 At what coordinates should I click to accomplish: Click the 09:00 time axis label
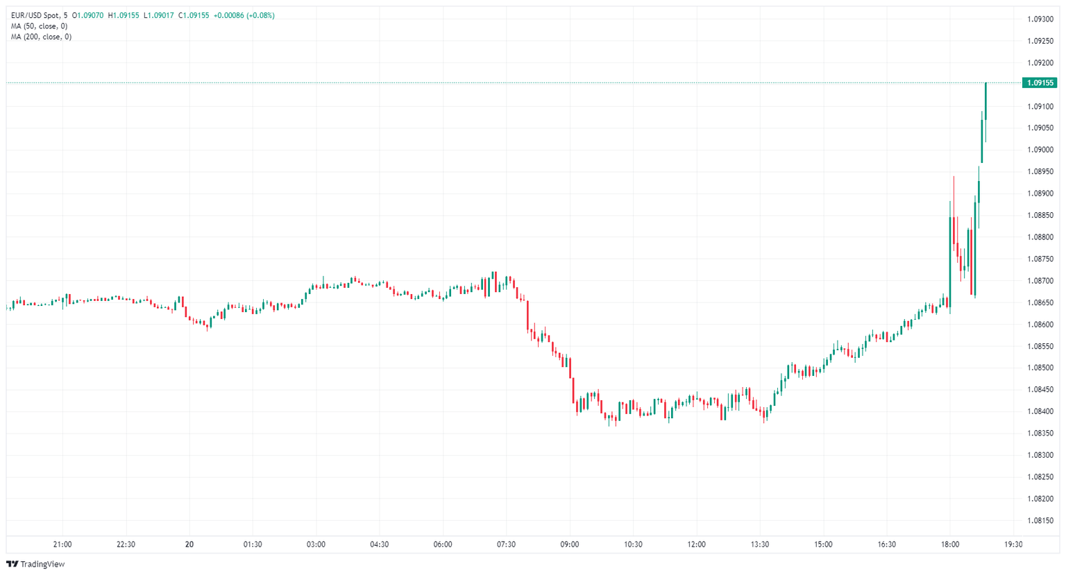570,544
